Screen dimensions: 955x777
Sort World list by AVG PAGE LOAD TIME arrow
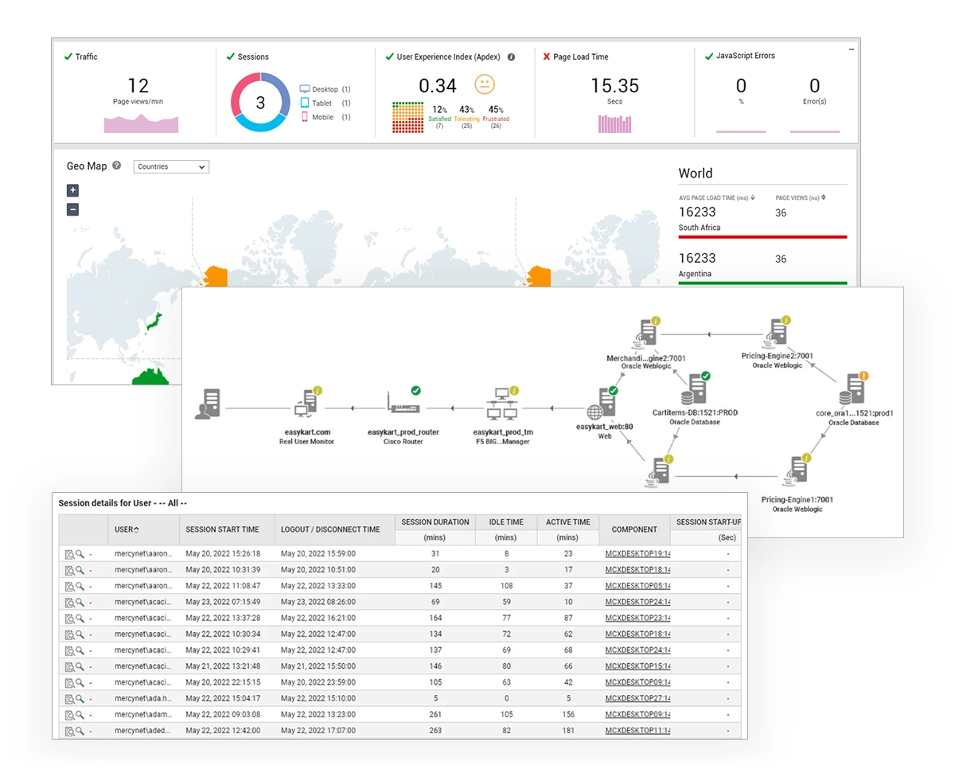coord(753,197)
